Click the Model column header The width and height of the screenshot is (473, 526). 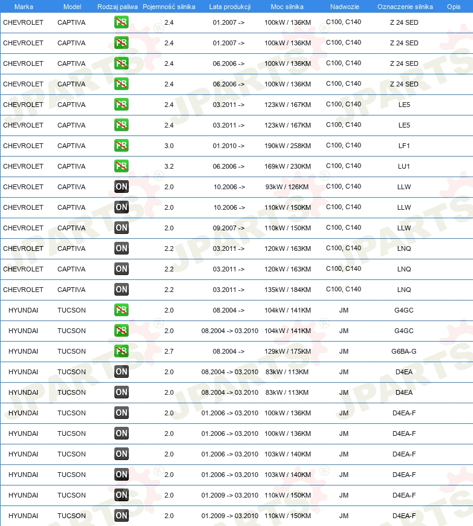click(x=72, y=7)
